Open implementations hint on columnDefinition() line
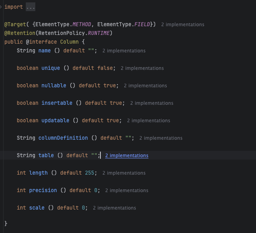The image size is (256, 233). point(161,138)
